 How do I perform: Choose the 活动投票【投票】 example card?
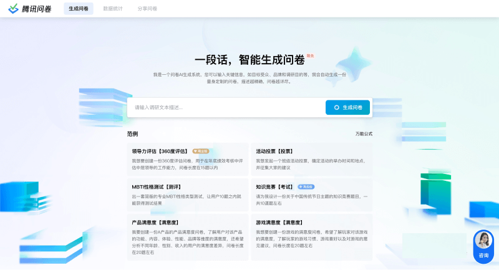point(311,159)
